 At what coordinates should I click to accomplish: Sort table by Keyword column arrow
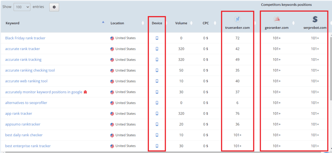click(103, 22)
